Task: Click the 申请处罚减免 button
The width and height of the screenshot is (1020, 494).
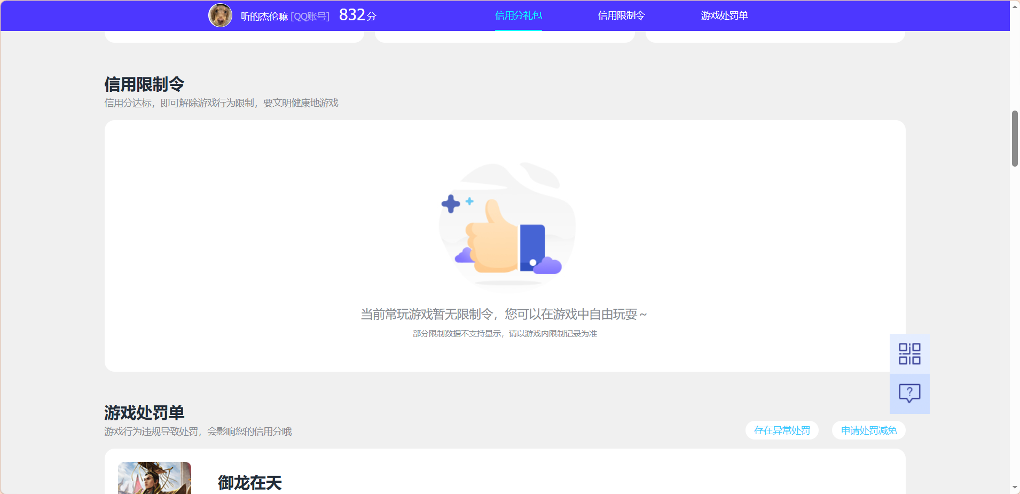Action: (868, 430)
